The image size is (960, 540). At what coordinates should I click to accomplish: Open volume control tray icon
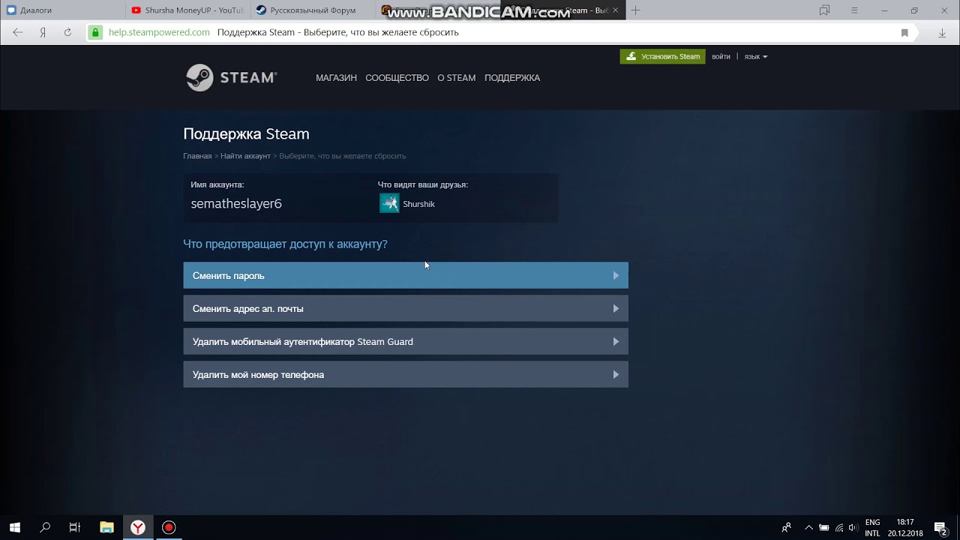tap(854, 527)
